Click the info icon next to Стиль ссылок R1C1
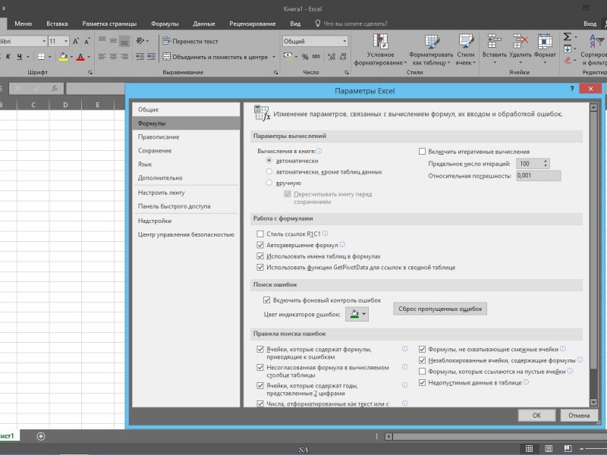 tap(326, 234)
